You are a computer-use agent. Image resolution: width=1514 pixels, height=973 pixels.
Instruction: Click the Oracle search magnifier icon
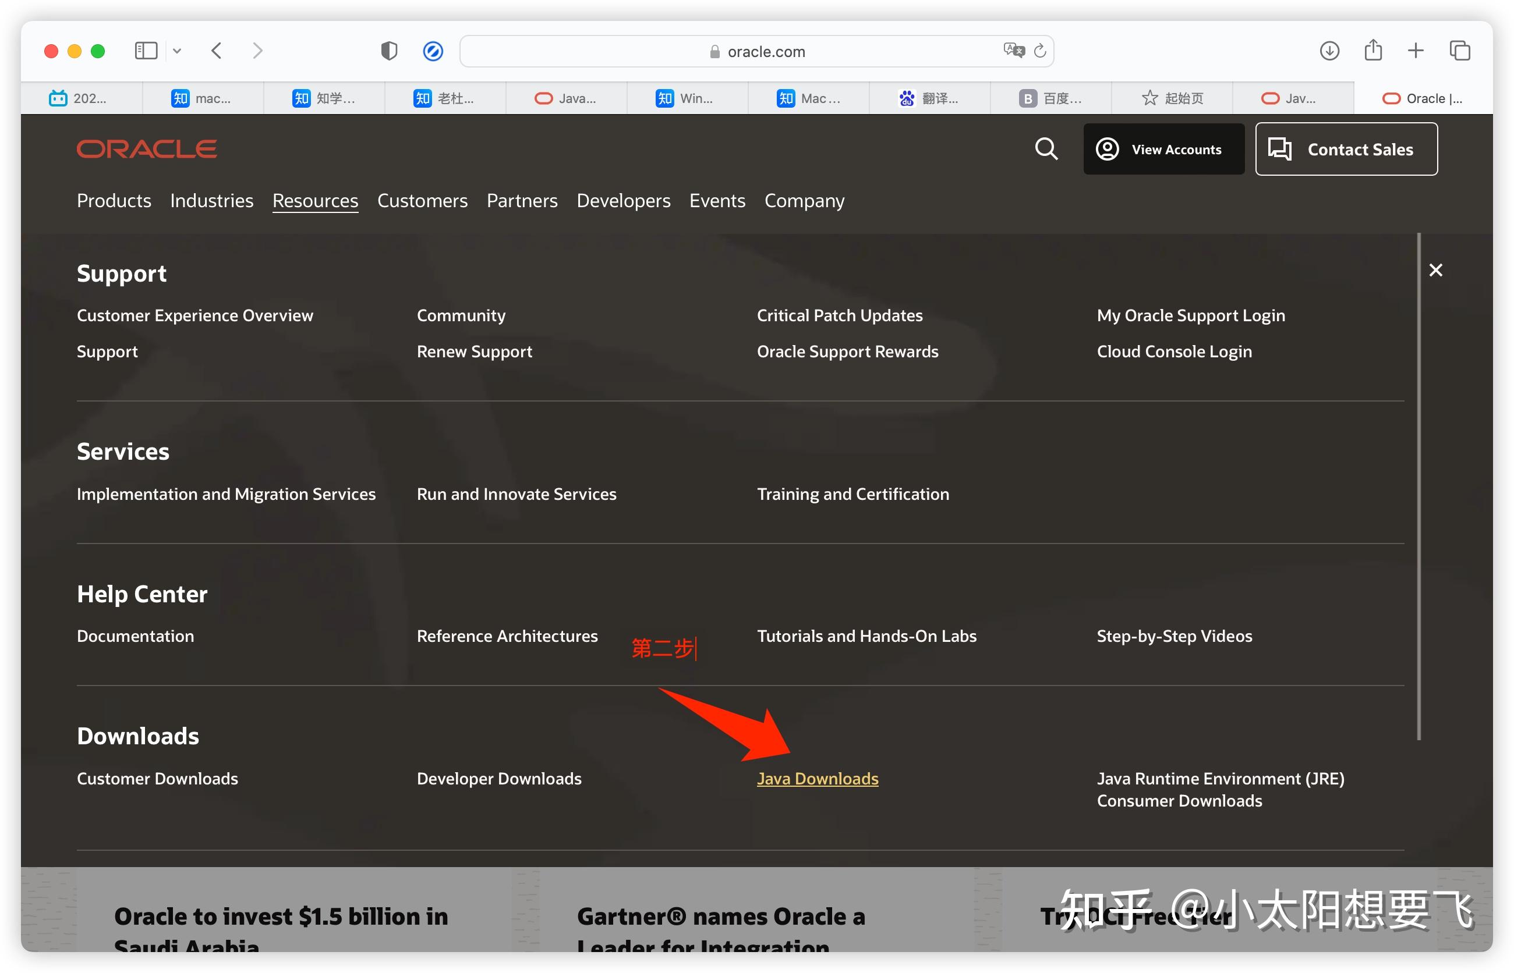1046,149
